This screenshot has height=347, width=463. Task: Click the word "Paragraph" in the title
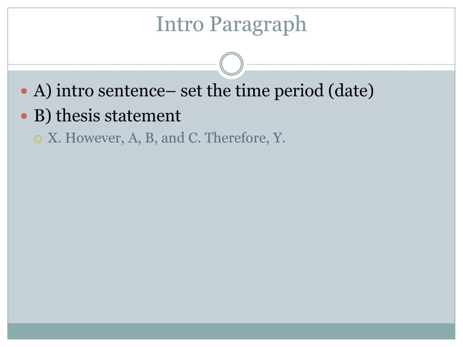pos(258,25)
